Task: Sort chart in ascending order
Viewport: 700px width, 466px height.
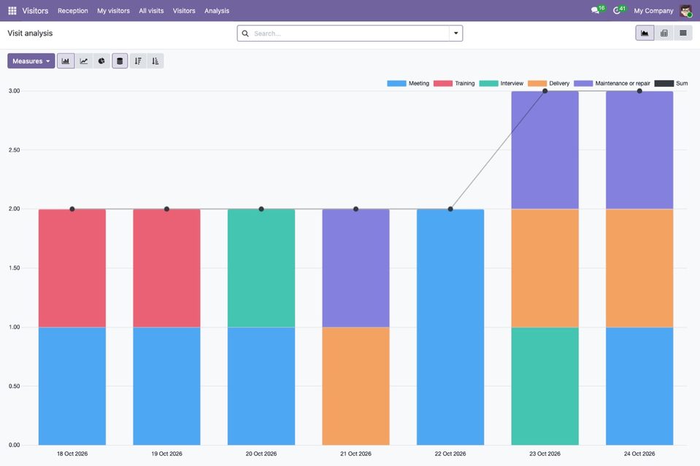Action: click(155, 61)
